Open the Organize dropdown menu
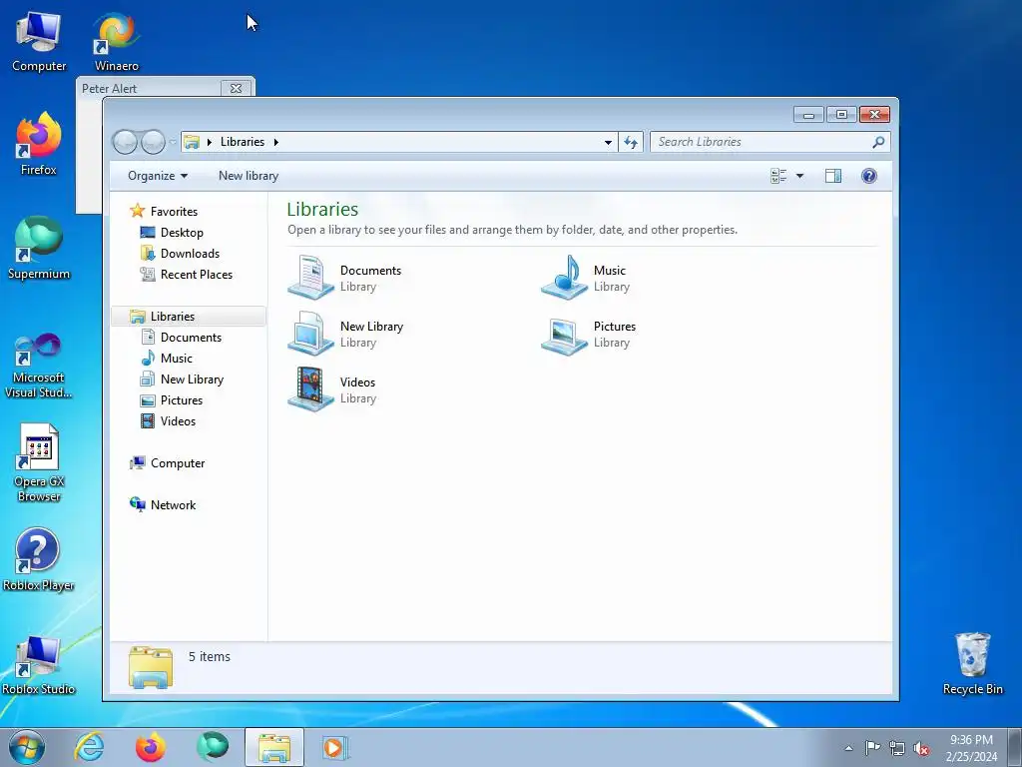This screenshot has width=1022, height=767. [158, 176]
